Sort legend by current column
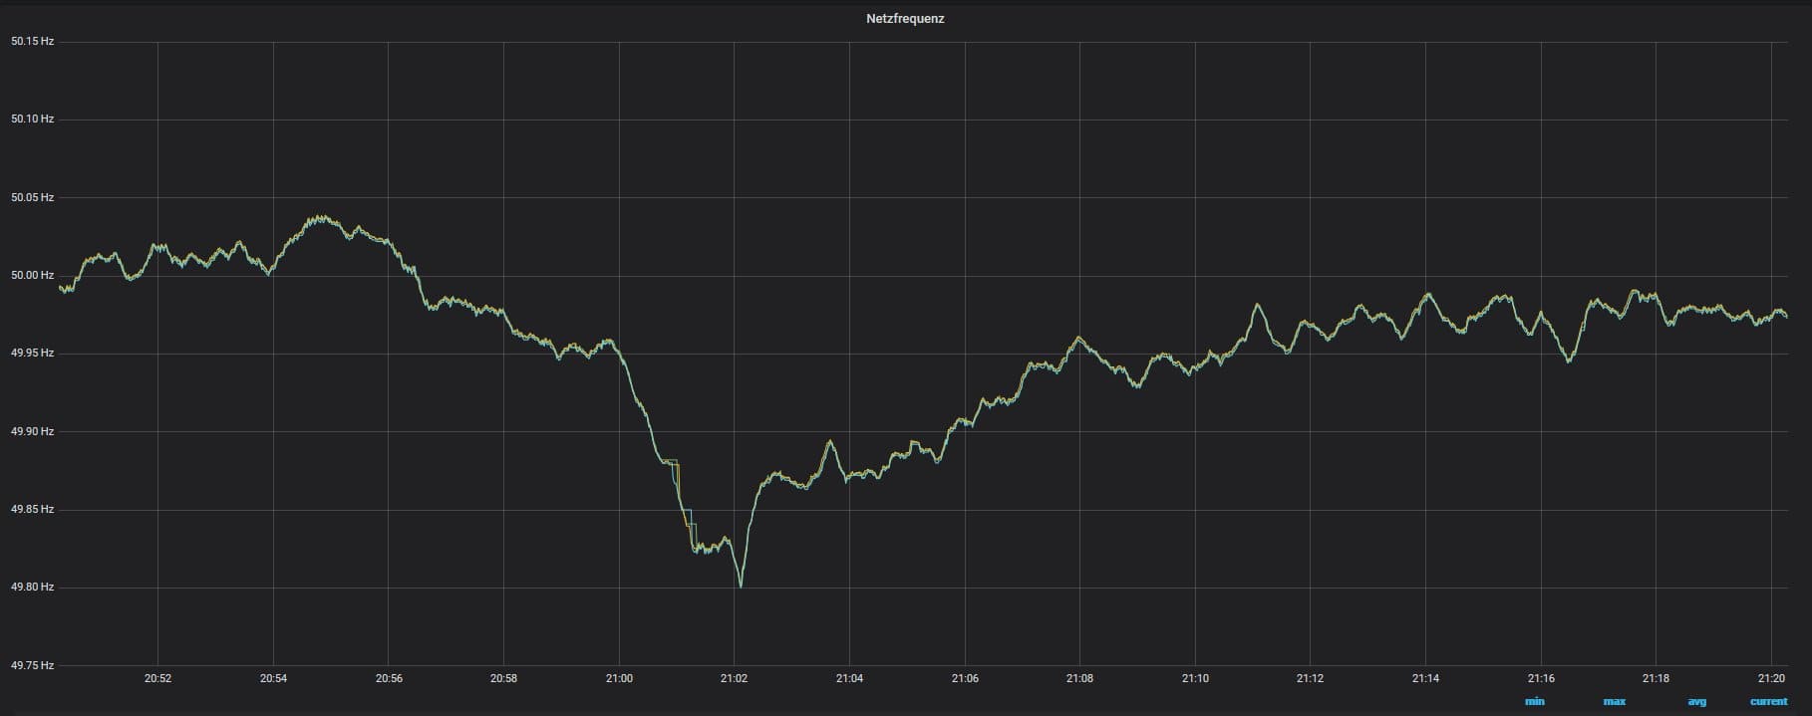Viewport: 1812px width, 716px height. coord(1768,702)
